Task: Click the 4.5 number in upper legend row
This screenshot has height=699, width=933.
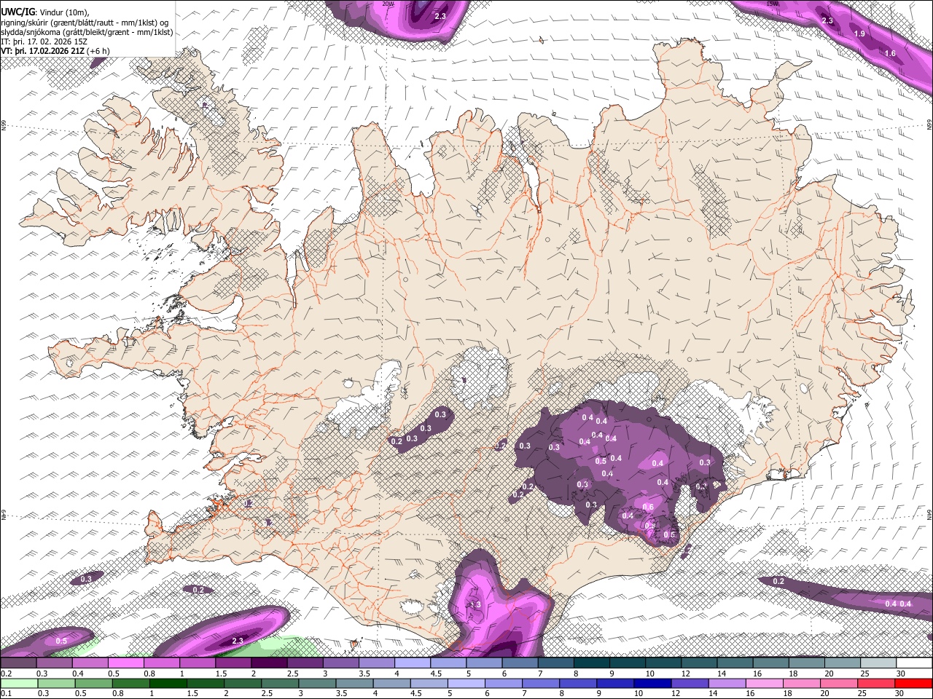Action: [x=437, y=674]
